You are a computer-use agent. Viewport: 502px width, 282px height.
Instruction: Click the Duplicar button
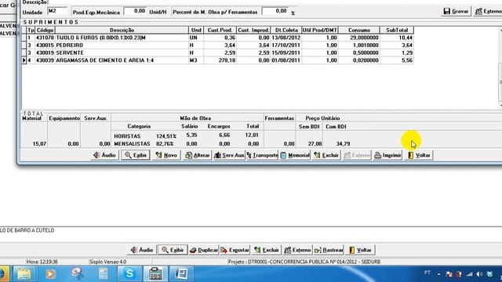[204, 250]
